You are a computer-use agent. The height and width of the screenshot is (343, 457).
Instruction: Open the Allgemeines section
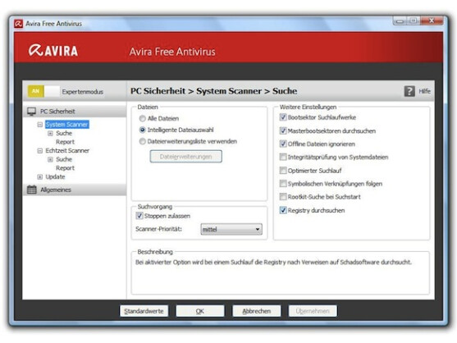pyautogui.click(x=75, y=190)
